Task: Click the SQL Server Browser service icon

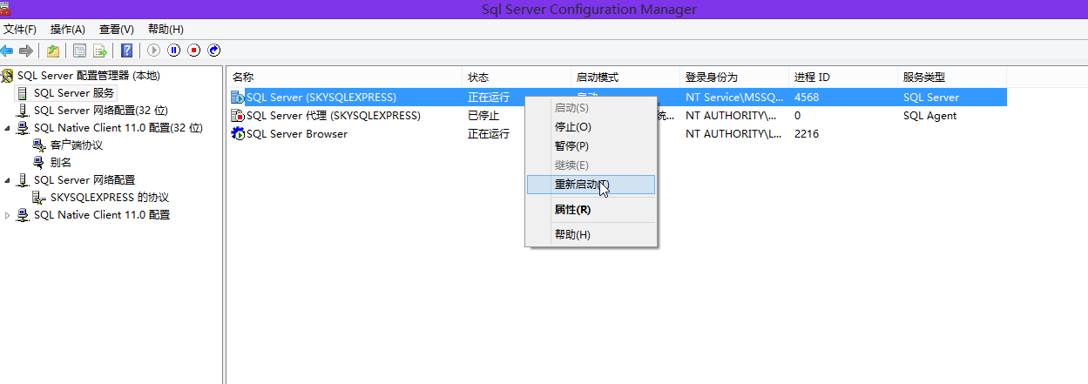Action: coord(238,134)
